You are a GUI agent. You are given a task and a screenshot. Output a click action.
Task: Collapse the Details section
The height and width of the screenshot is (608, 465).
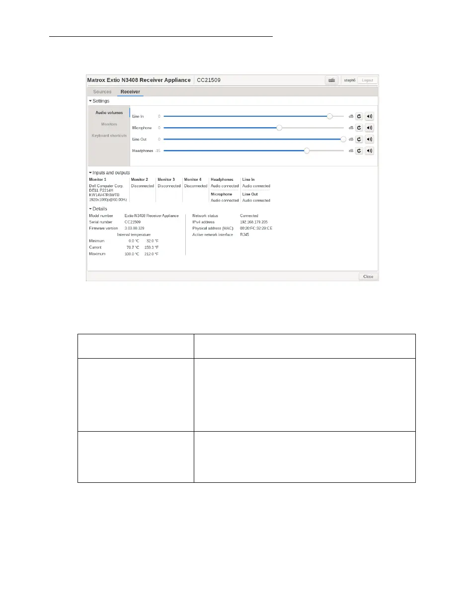(x=98, y=209)
